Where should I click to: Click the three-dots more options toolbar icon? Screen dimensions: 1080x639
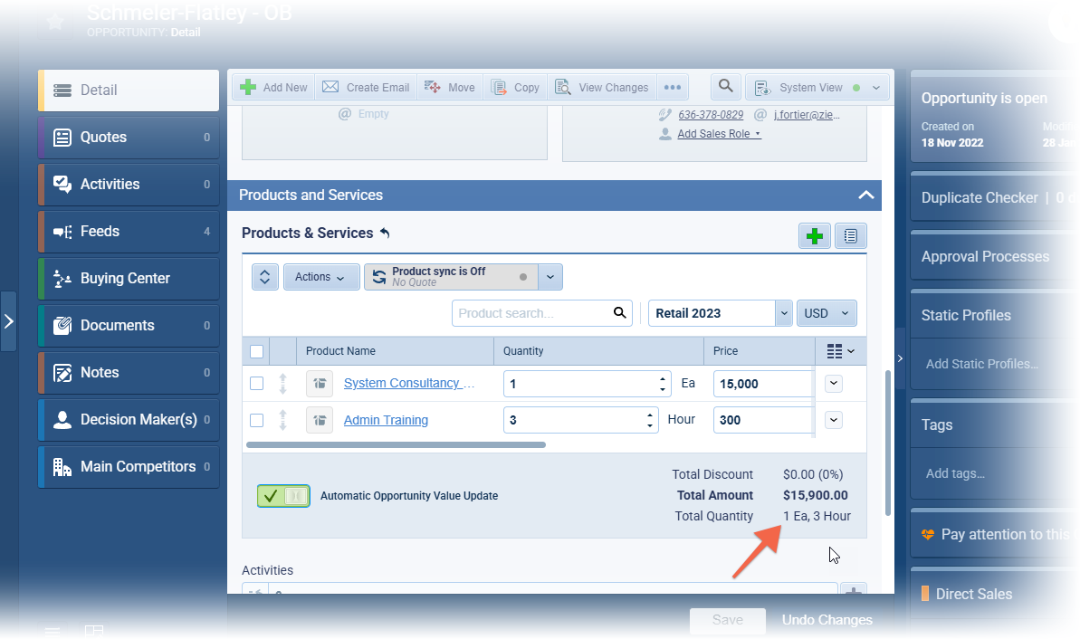coord(672,88)
